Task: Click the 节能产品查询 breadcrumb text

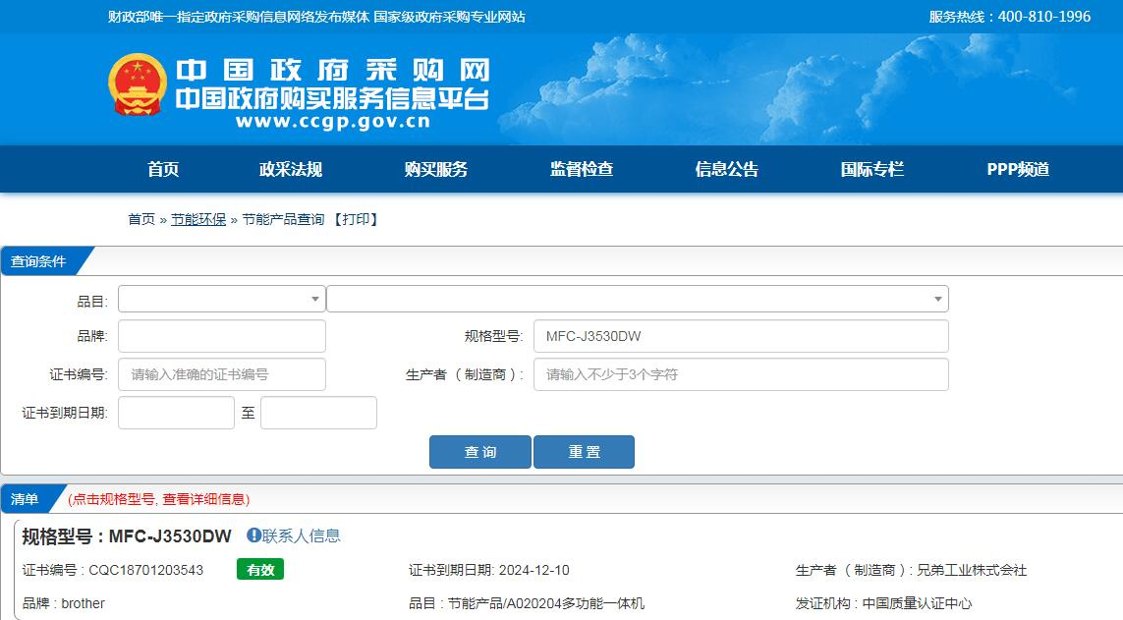Action: [283, 219]
